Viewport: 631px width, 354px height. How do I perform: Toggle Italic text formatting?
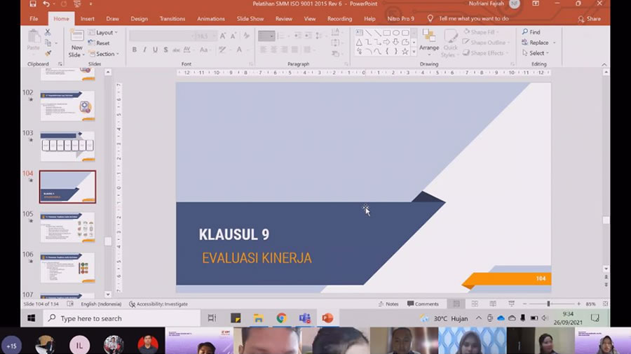coord(144,50)
